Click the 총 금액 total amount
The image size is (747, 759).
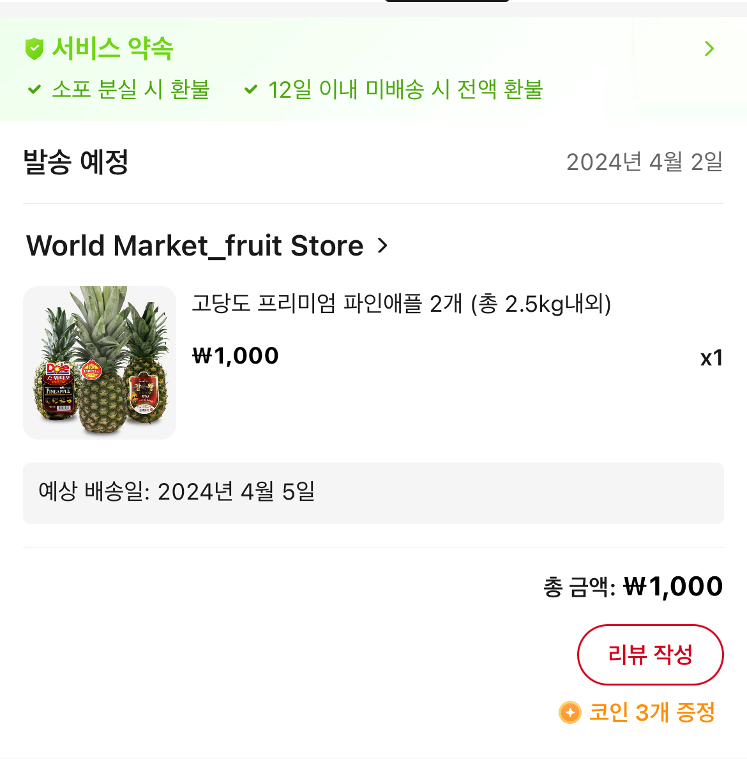tap(633, 586)
